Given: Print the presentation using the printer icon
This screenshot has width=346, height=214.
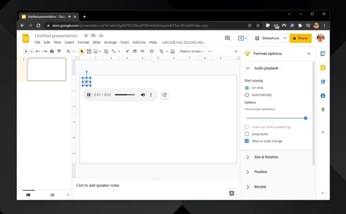Looking at the screenshot, I should tap(52, 51).
